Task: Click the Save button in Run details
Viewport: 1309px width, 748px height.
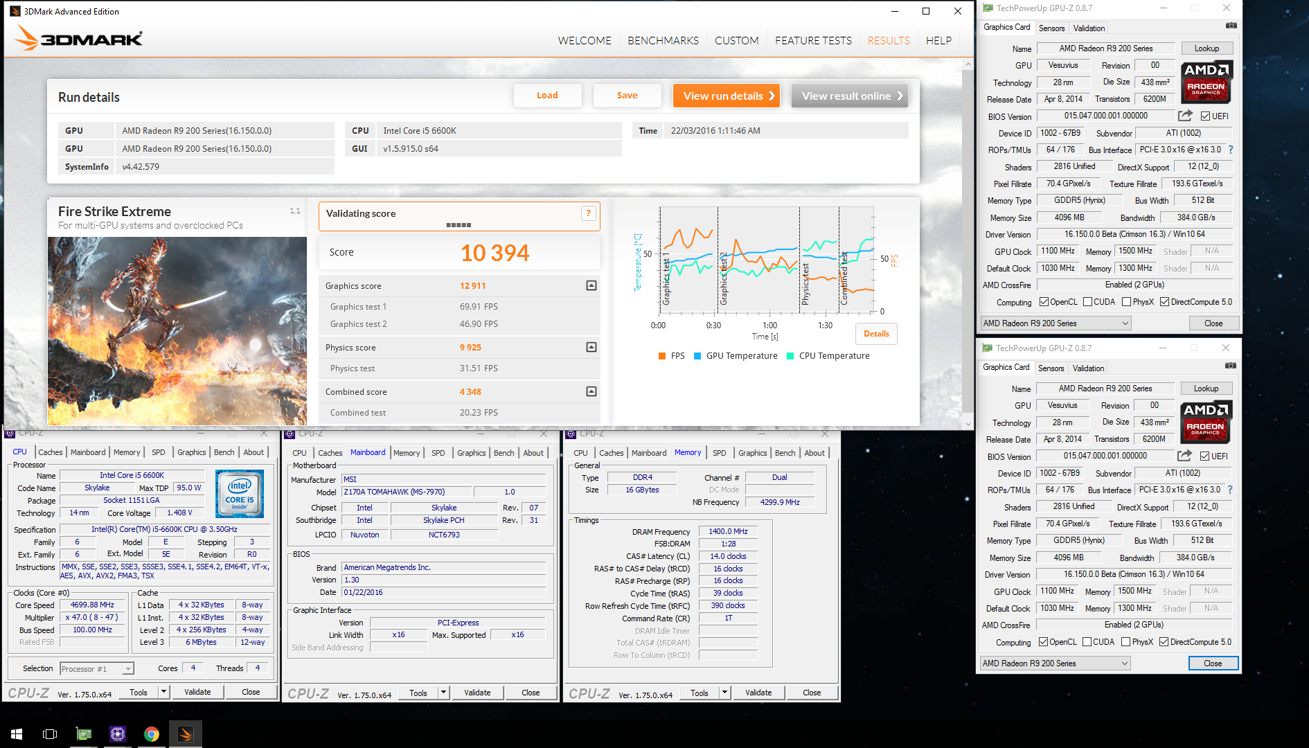Action: 627,96
